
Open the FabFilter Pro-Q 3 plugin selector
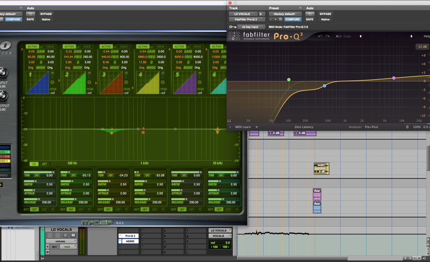pyautogui.click(x=247, y=19)
